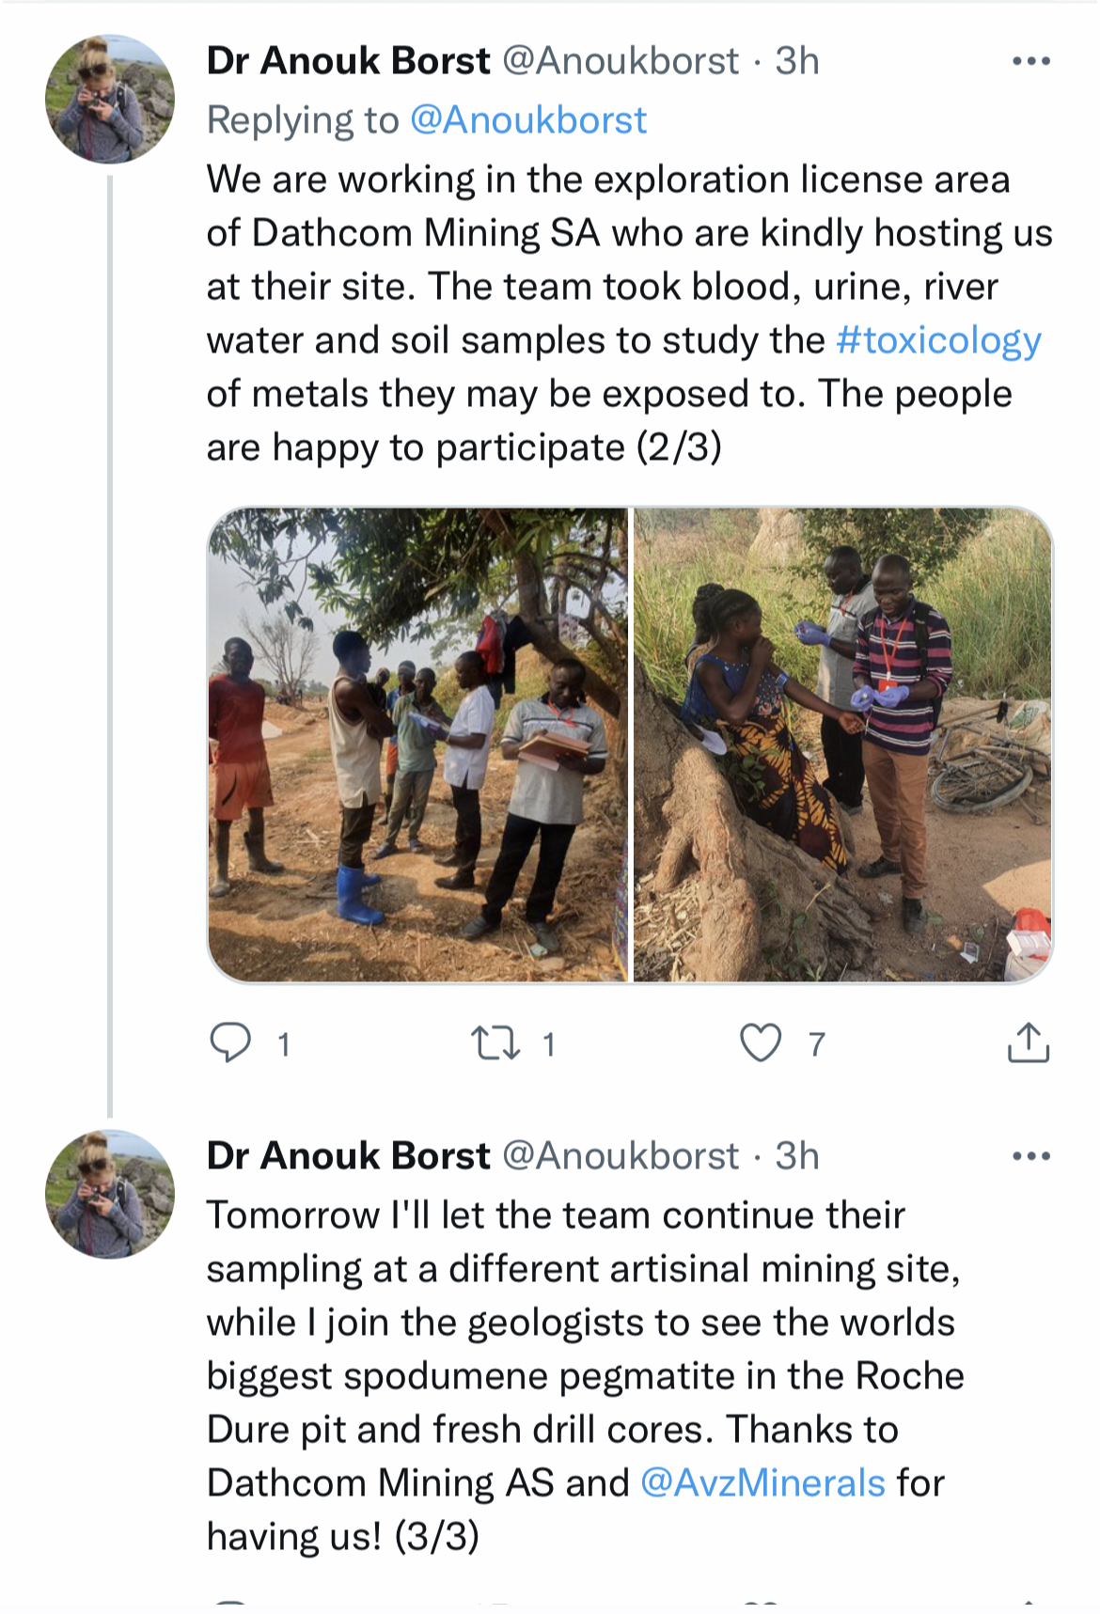Image resolution: width=1100 pixels, height=1614 pixels.
Task: Open the profile avatar of the second tweet
Action: pyautogui.click(x=110, y=1194)
